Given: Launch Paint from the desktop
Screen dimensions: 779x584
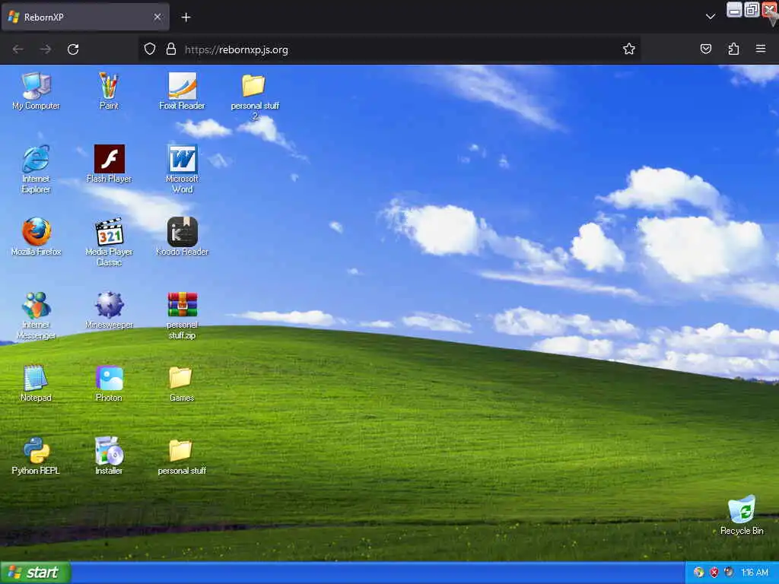Looking at the screenshot, I should click(x=109, y=91).
